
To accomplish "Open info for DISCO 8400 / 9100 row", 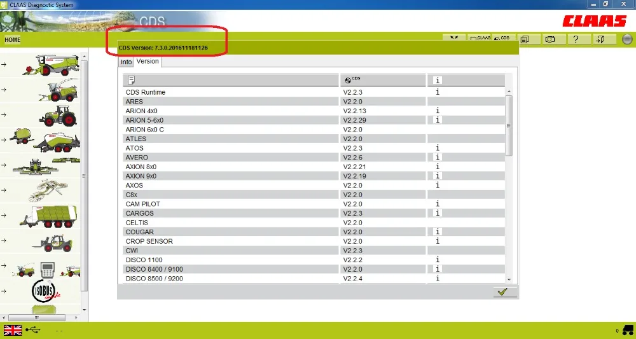I will pos(438,269).
